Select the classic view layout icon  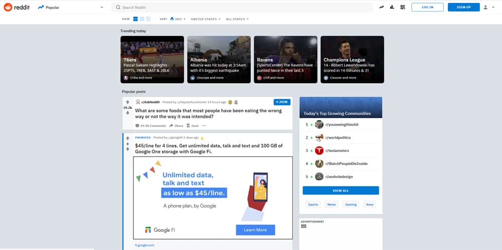(142, 19)
